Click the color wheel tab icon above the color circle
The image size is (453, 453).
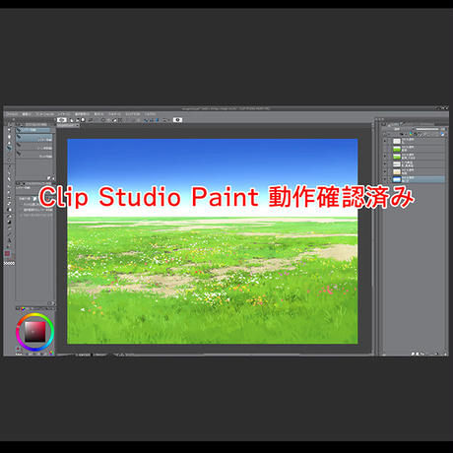[23, 308]
